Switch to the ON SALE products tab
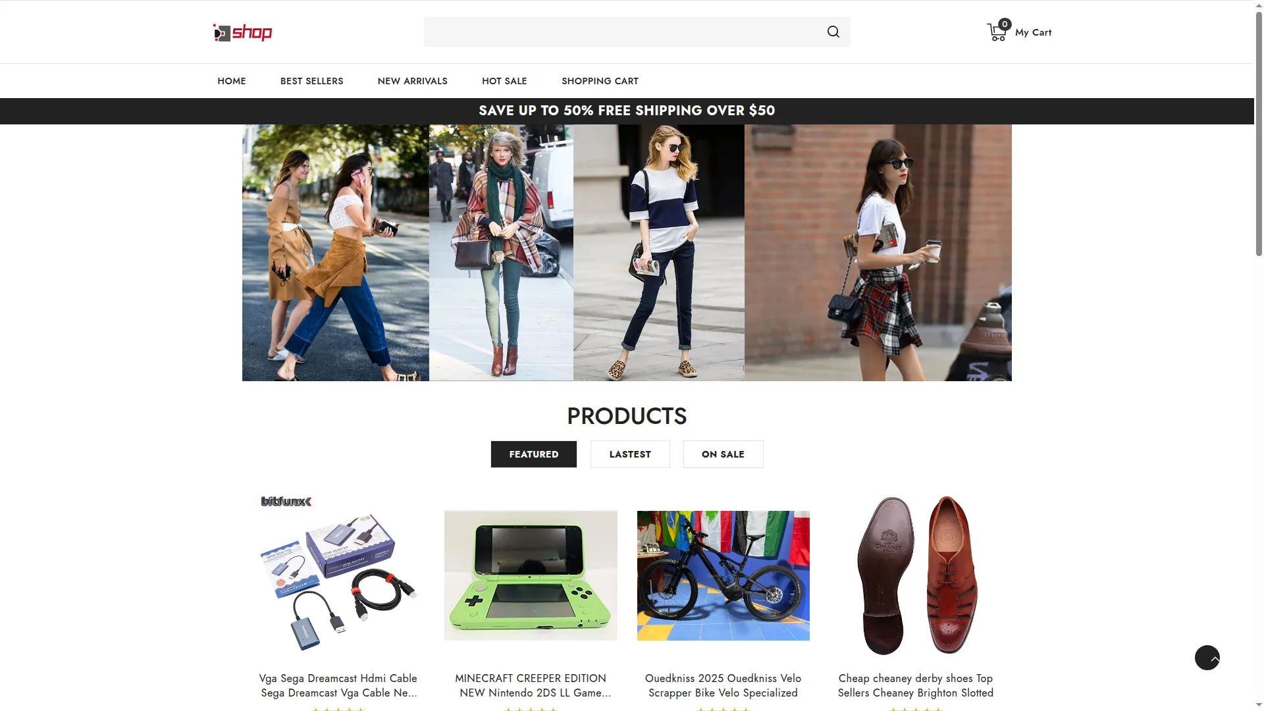This screenshot has width=1264, height=711. [x=723, y=454]
